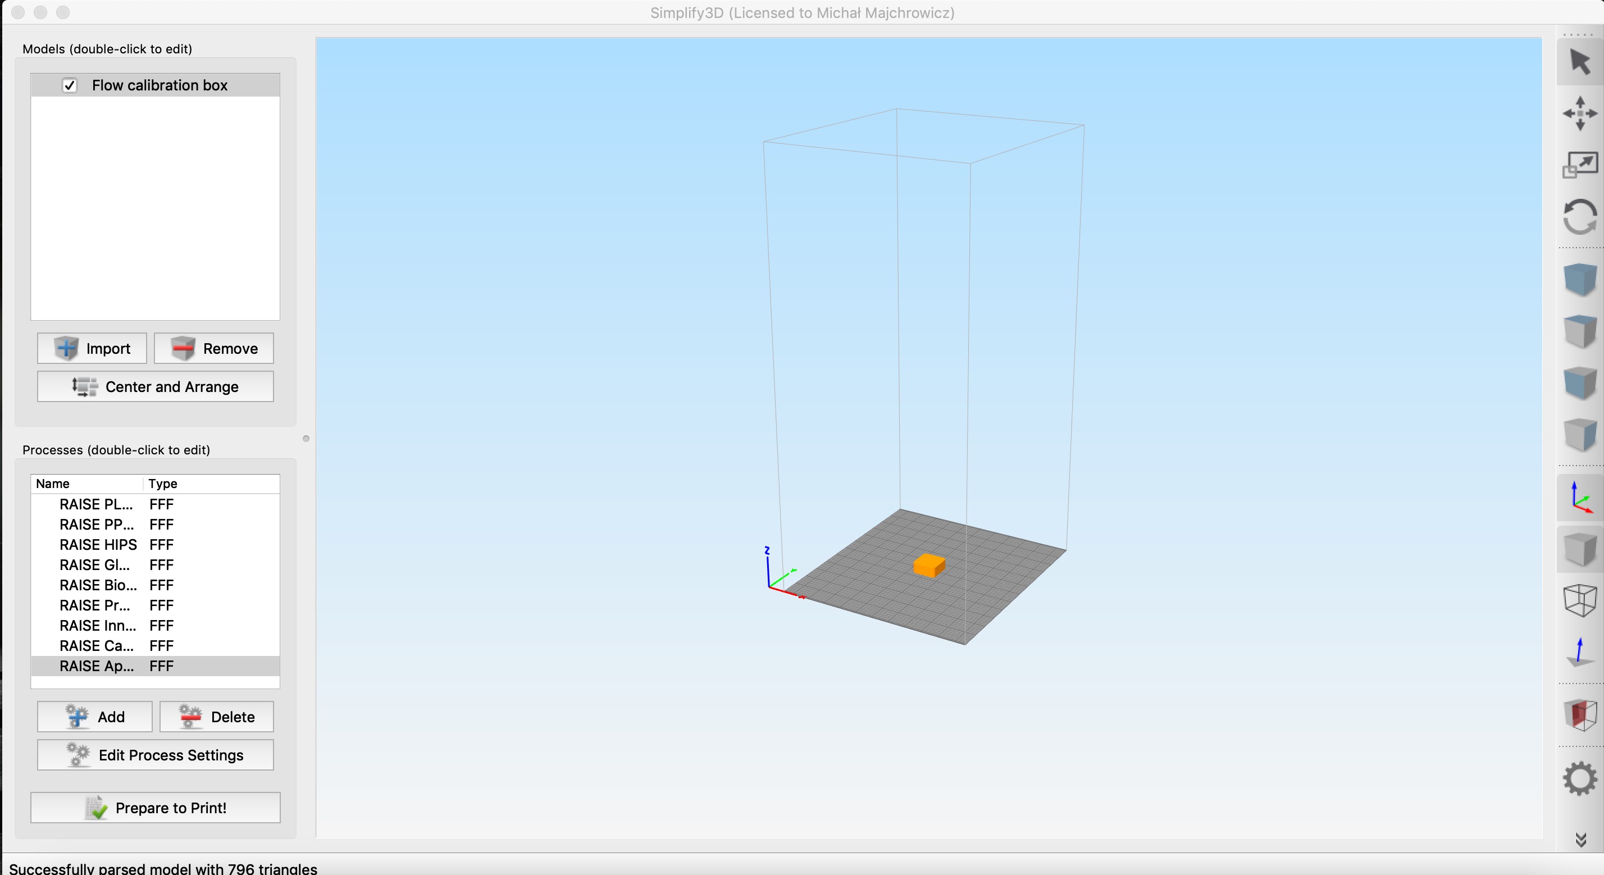Sort processes by Type column header
This screenshot has height=875, width=1604.
tap(212, 484)
